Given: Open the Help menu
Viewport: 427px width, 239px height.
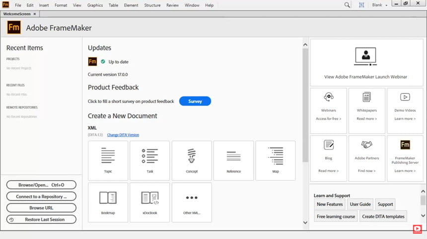Looking at the screenshot, I should click(209, 5).
